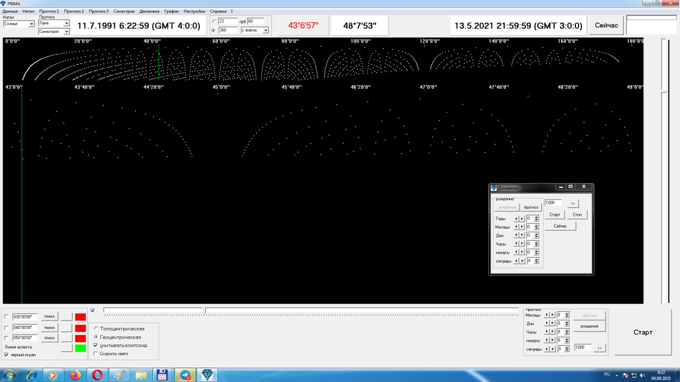Expand the с файла combo box
Image resolution: width=680 pixels, height=382 pixels.
point(266,30)
